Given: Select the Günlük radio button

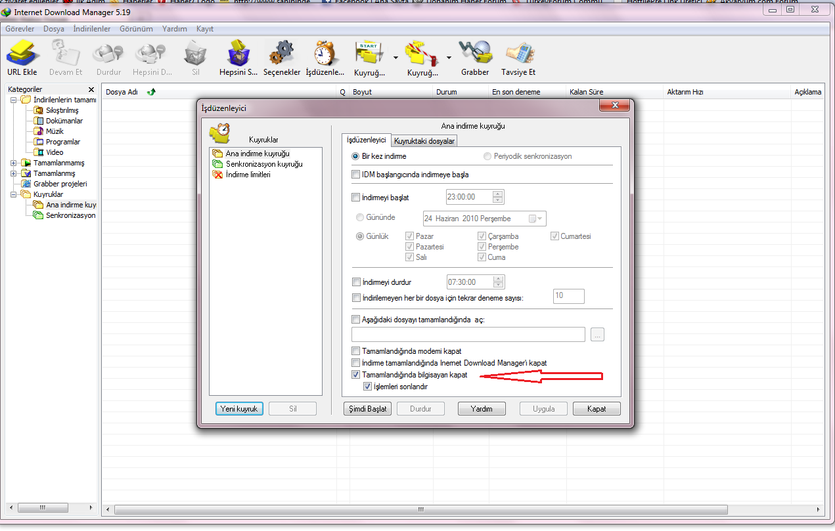Looking at the screenshot, I should click(359, 236).
